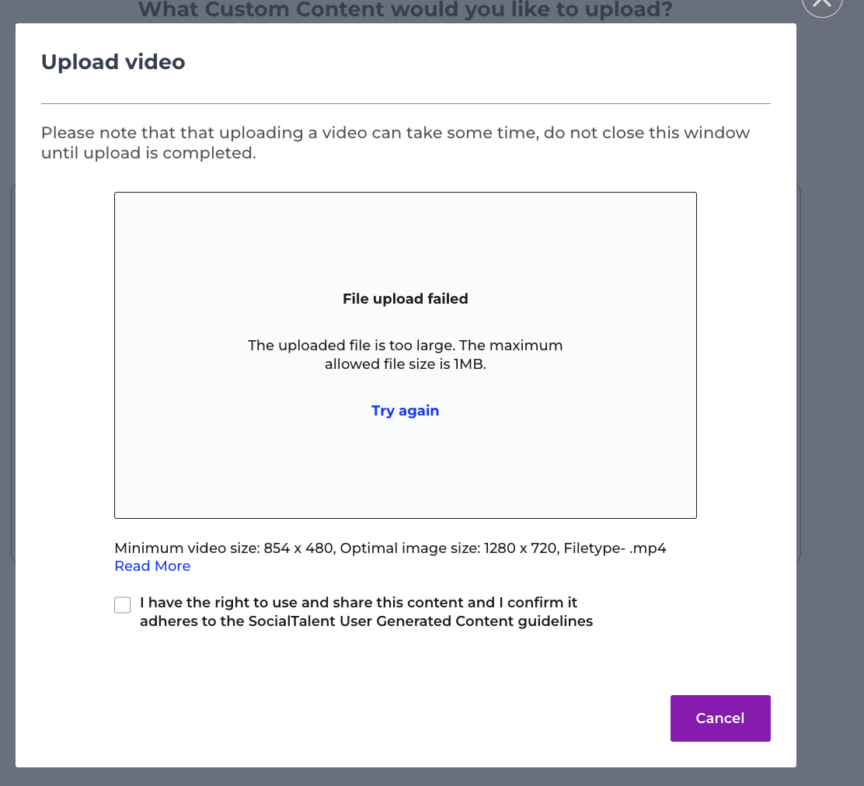Click the 'allowed file size is 1MB' line
The height and width of the screenshot is (786, 864).
point(405,364)
